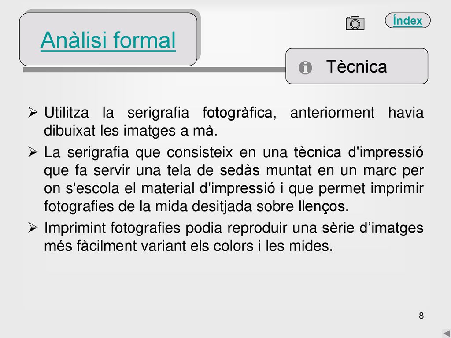The height and width of the screenshot is (338, 451).
Task: Select the arrow bullet before "Utilitza la serigrafia"
Action: 33,112
